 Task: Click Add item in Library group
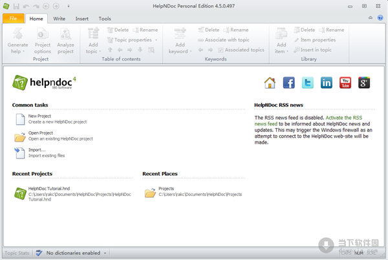tap(281, 41)
